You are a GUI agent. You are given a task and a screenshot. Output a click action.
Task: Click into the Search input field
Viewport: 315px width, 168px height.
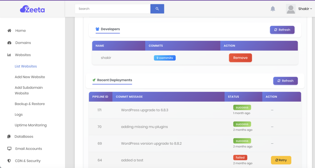pyautogui.click(x=112, y=9)
